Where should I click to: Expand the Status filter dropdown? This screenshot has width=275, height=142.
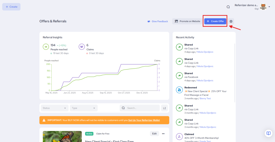(54, 108)
